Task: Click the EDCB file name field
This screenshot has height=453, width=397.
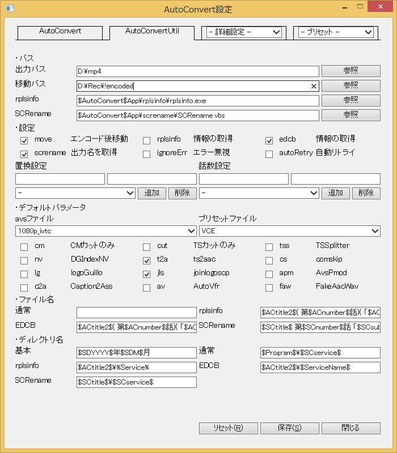Action: click(x=137, y=327)
